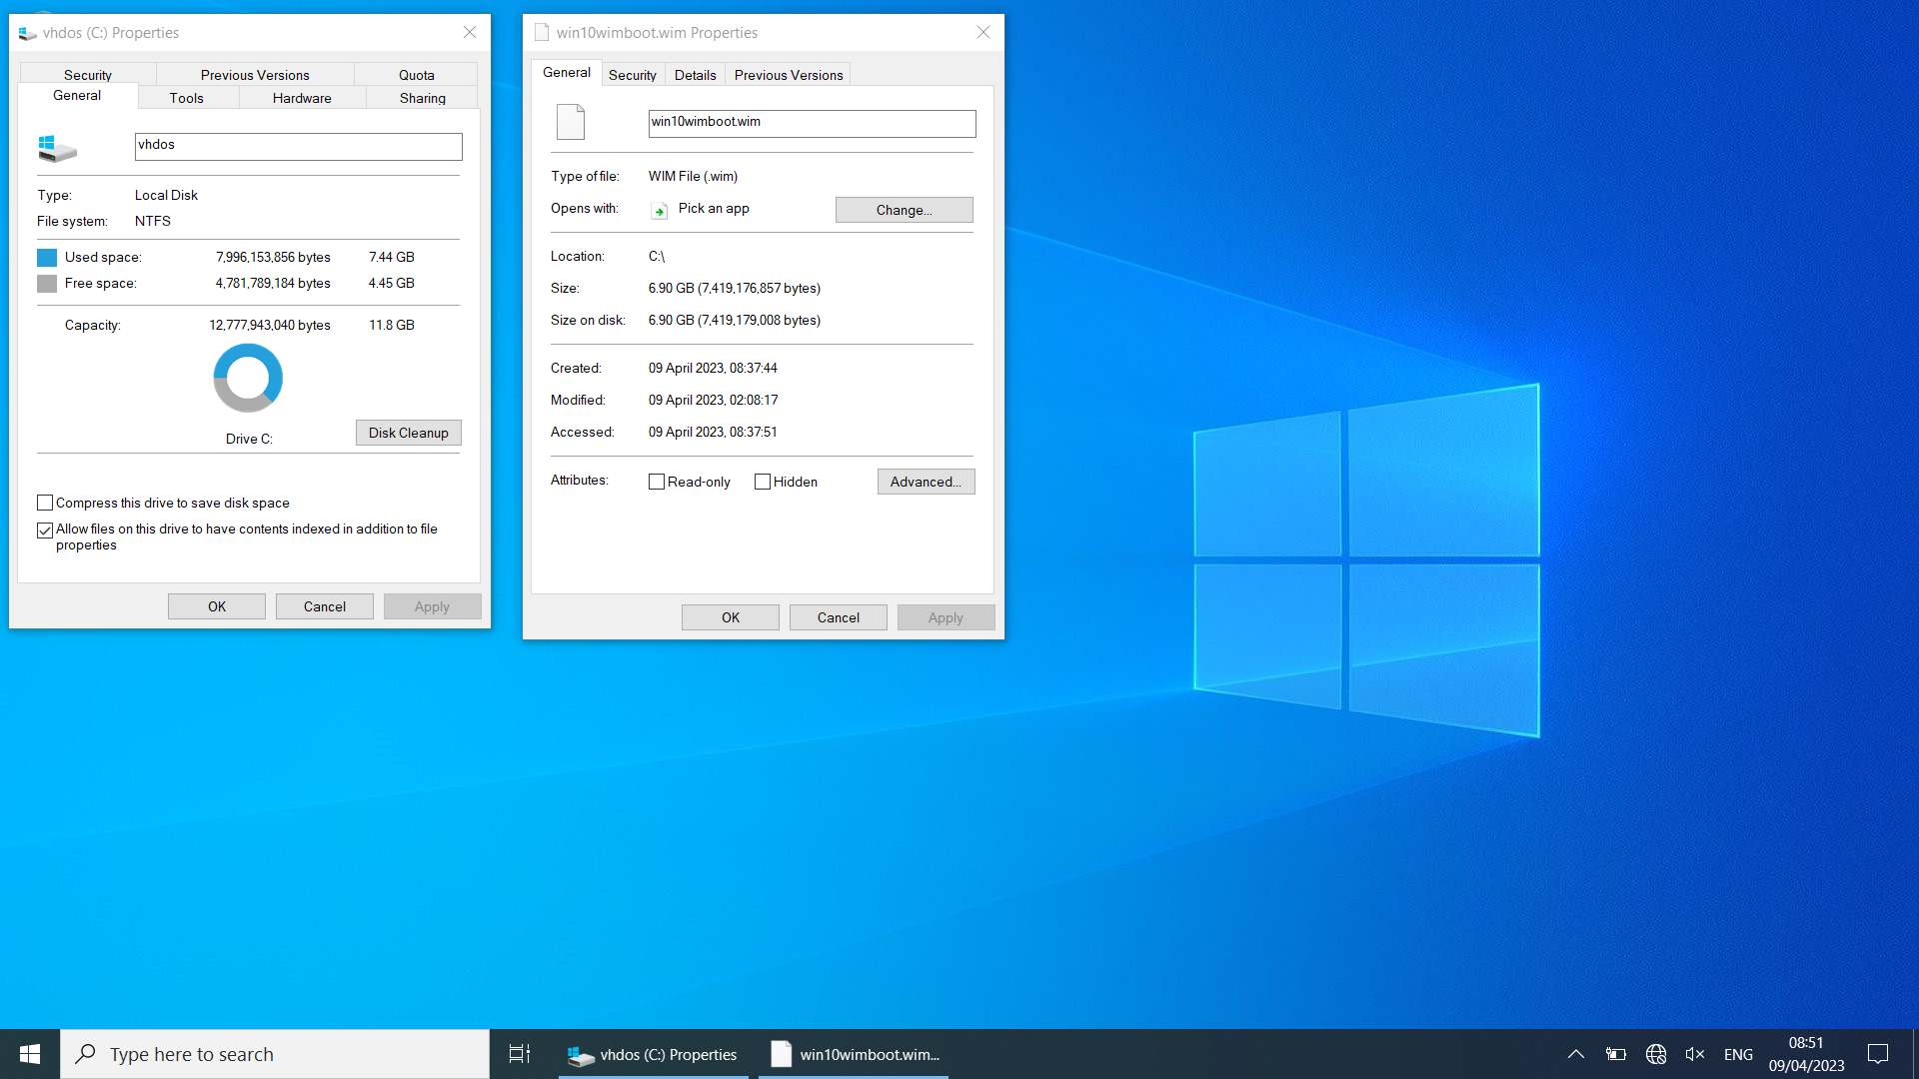Click the gray Free space color swatch
The image size is (1919, 1079).
tap(47, 284)
